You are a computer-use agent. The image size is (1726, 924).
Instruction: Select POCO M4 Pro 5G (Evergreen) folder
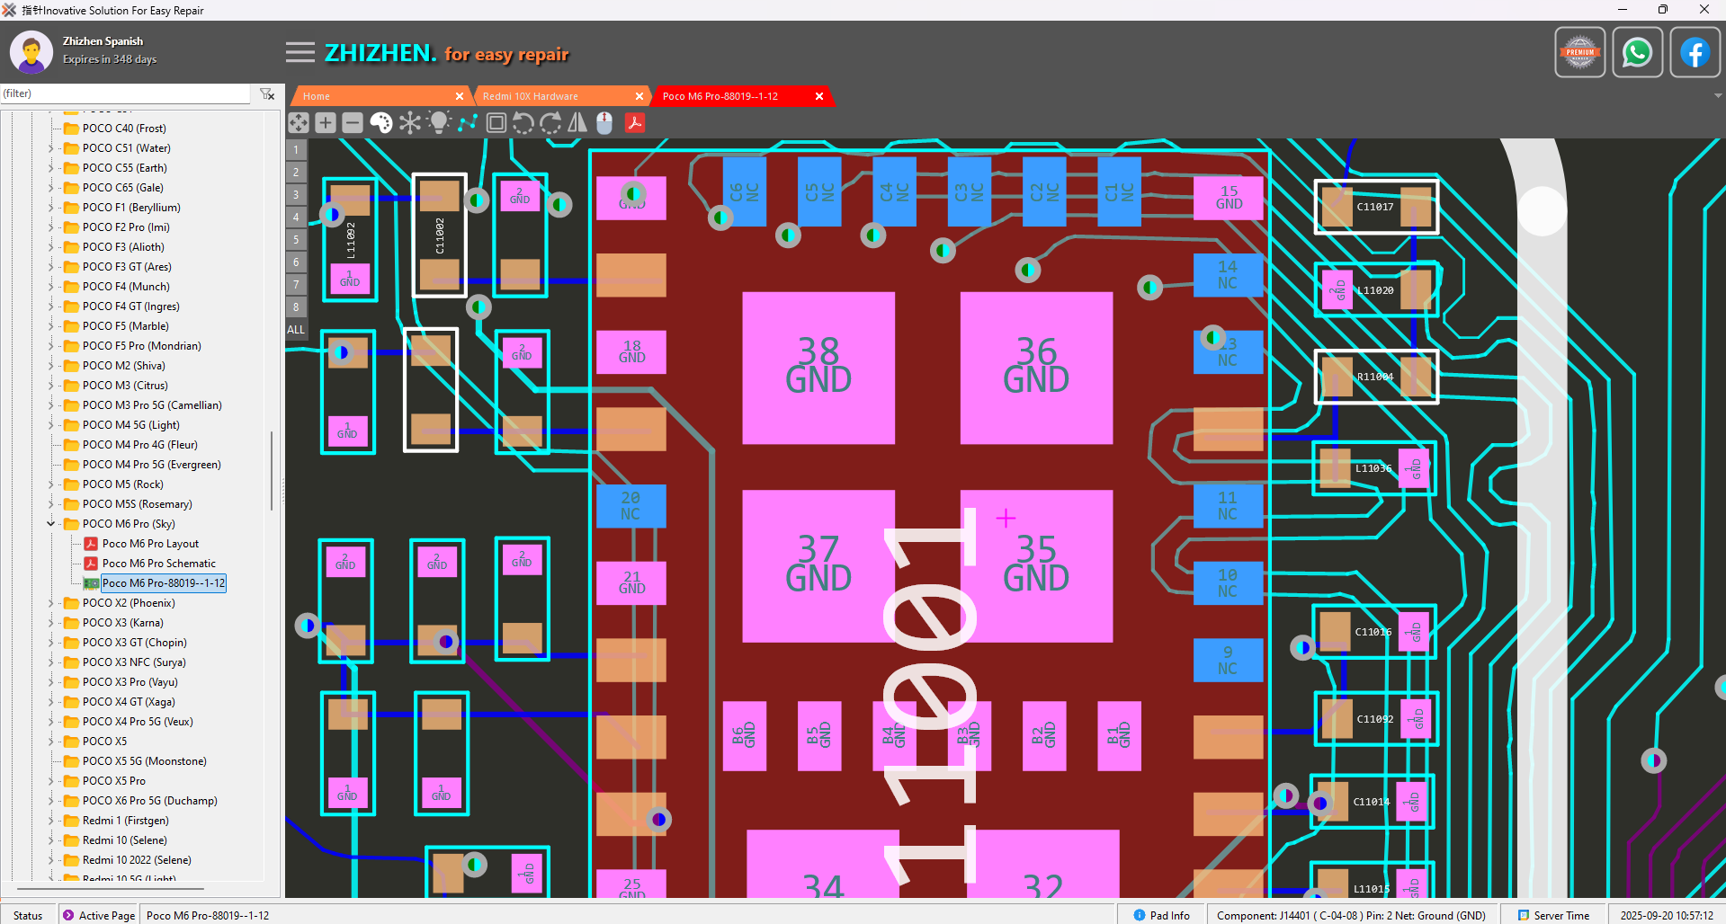[152, 465]
